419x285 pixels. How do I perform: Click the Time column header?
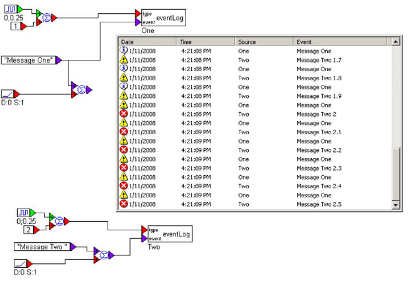point(206,41)
